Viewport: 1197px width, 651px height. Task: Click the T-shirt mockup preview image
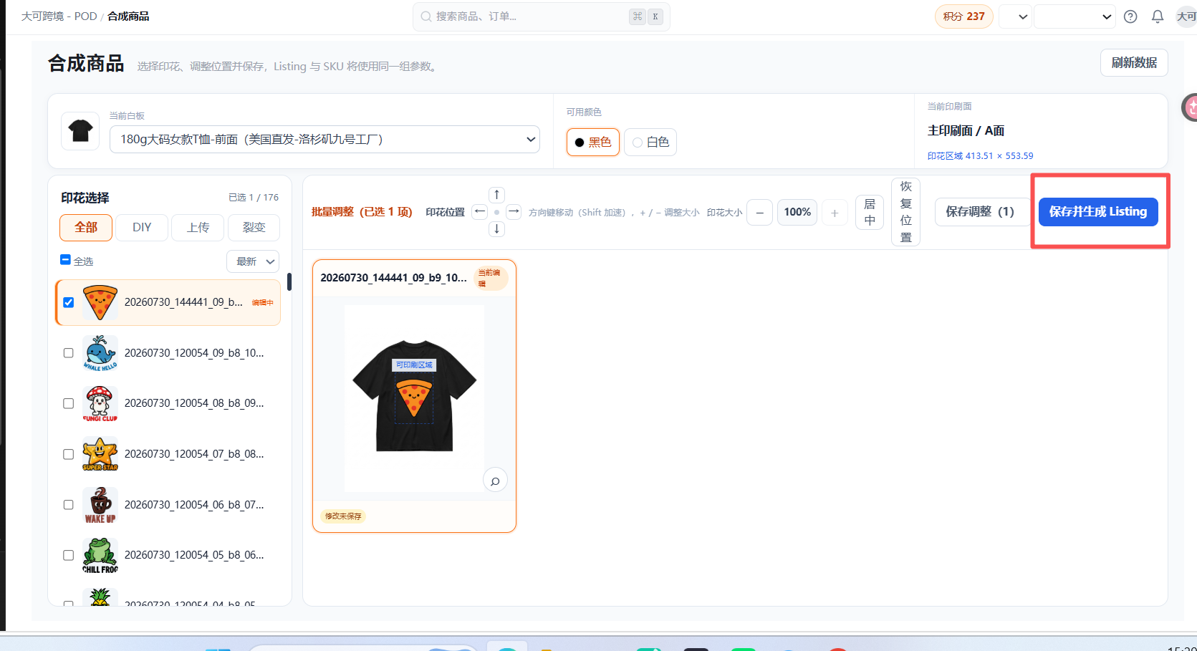pos(415,398)
